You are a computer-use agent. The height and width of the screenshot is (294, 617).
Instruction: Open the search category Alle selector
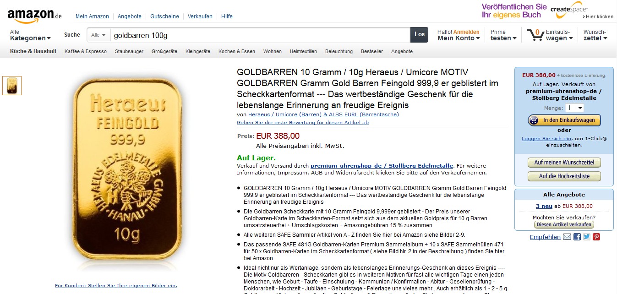(98, 35)
